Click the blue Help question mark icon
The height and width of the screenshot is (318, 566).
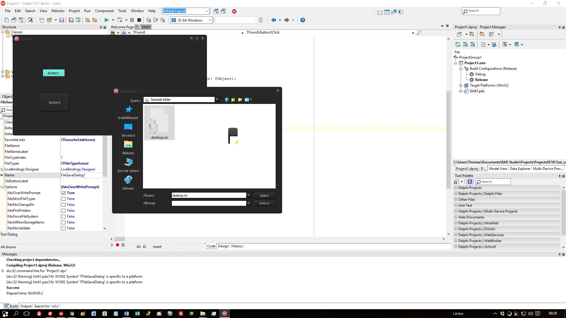pos(303,20)
